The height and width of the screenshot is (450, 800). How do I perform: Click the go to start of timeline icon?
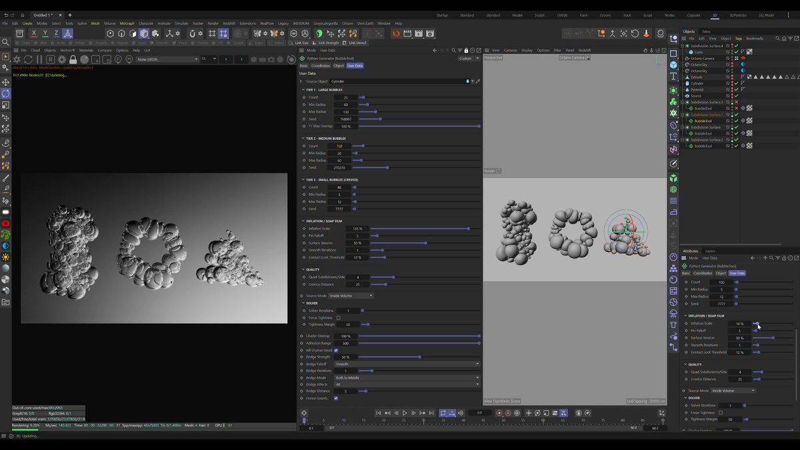pos(378,413)
